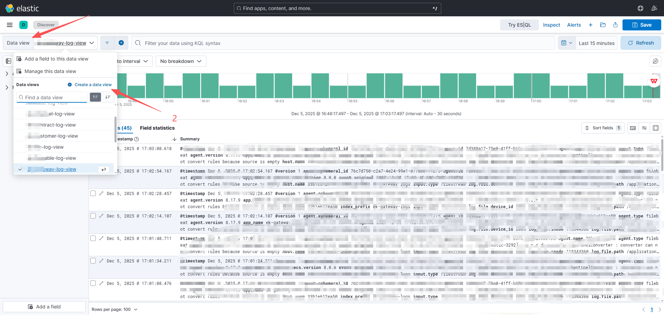Open the user settings icon at top-right
This screenshot has width=664, height=315.
[654, 8]
